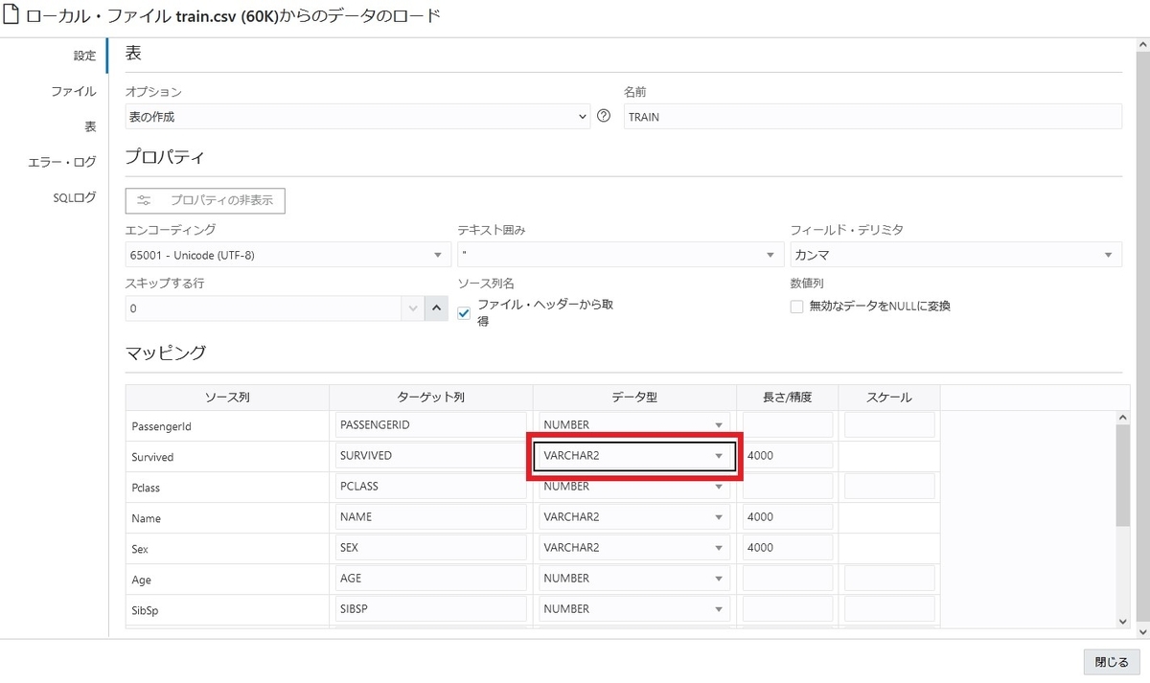Click target column field PCLASS

click(x=430, y=487)
